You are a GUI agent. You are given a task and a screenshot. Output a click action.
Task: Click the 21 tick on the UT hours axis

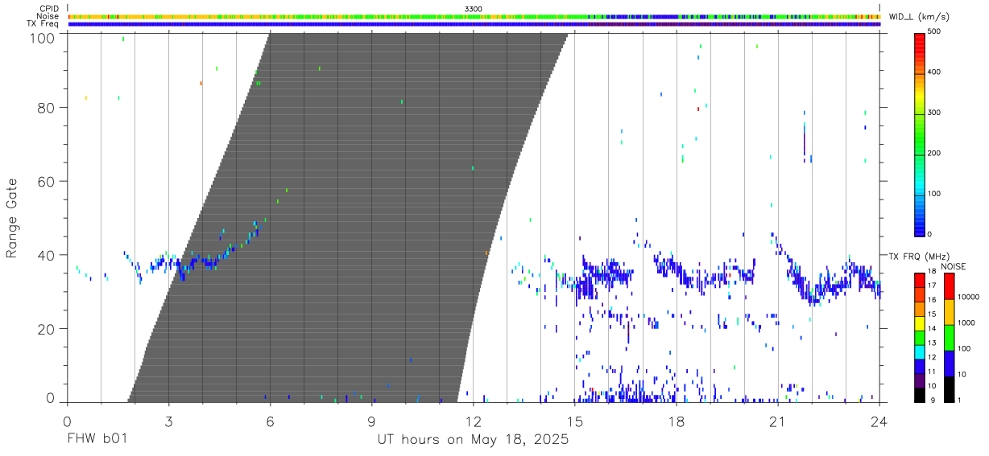(x=778, y=421)
